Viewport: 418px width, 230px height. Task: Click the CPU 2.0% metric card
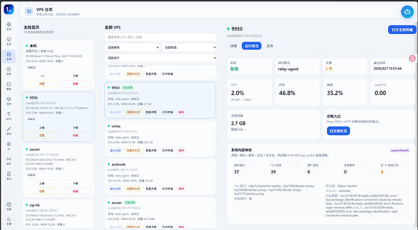coord(249,92)
